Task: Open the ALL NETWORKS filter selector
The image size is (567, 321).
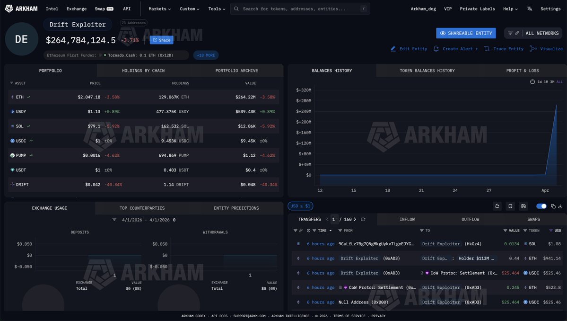Action: [533, 33]
